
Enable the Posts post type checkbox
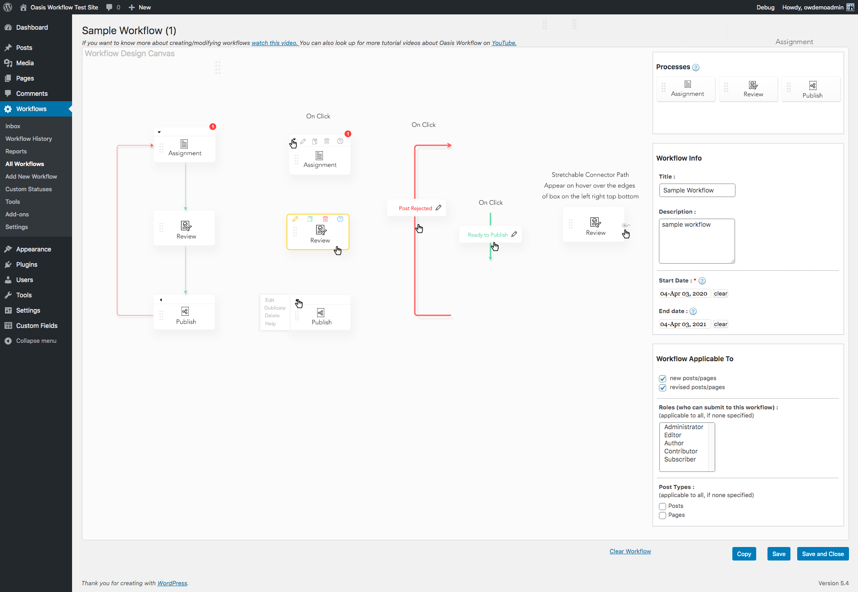(x=663, y=506)
